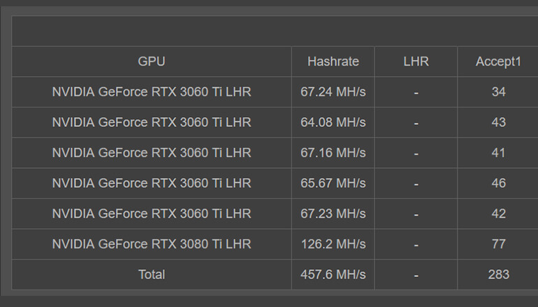
Task: Select the total accepted shares 283
Action: coord(499,275)
